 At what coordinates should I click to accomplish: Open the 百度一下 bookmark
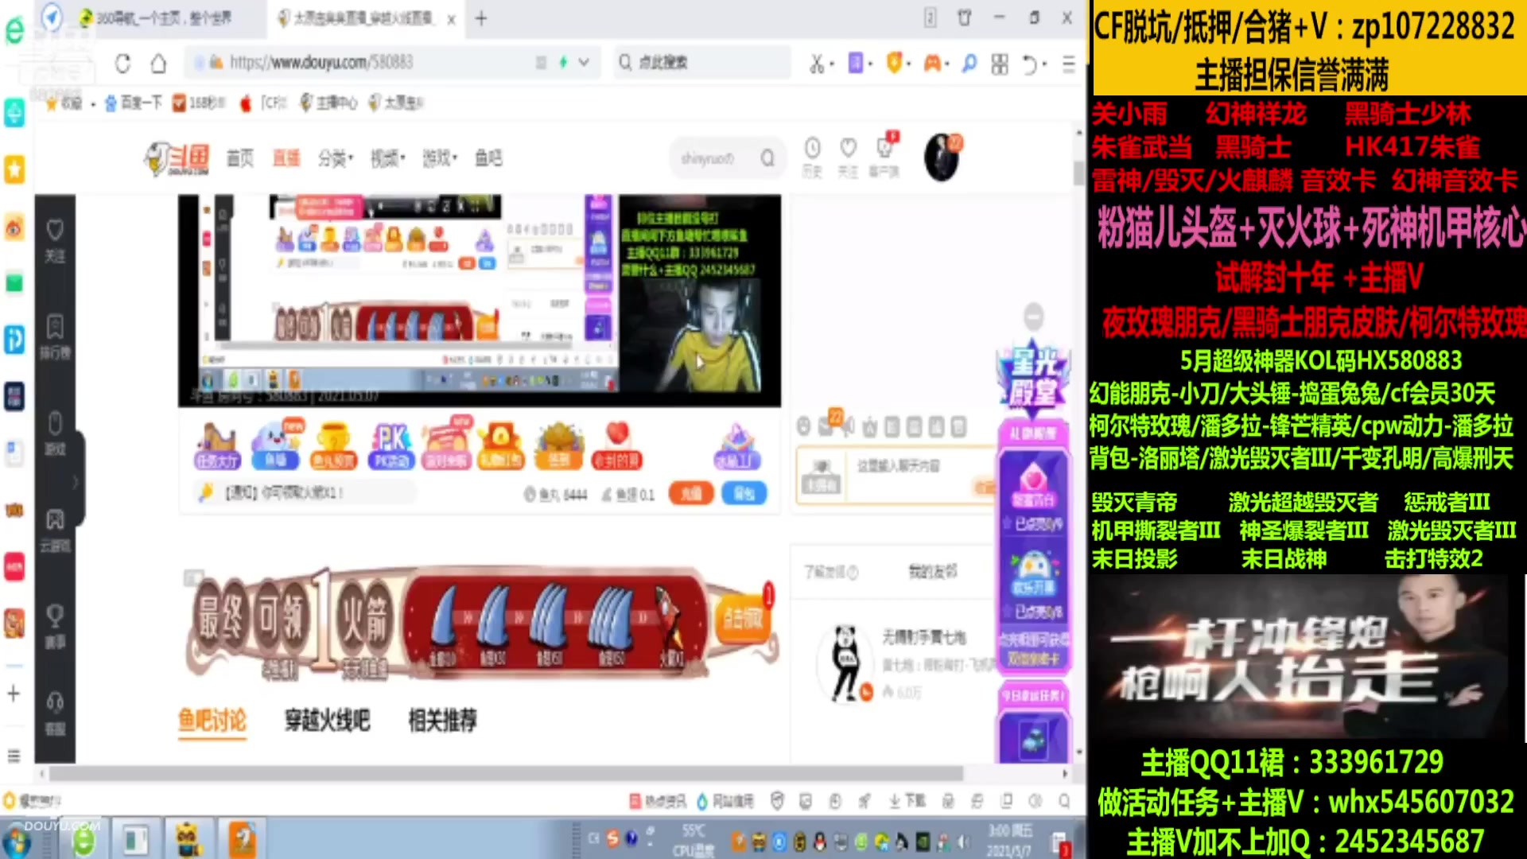(x=134, y=103)
